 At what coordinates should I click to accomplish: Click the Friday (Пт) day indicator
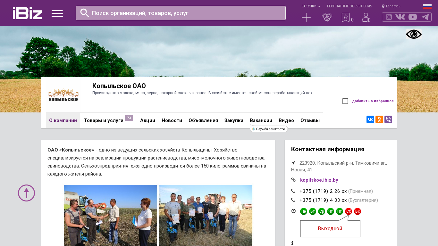(340, 211)
